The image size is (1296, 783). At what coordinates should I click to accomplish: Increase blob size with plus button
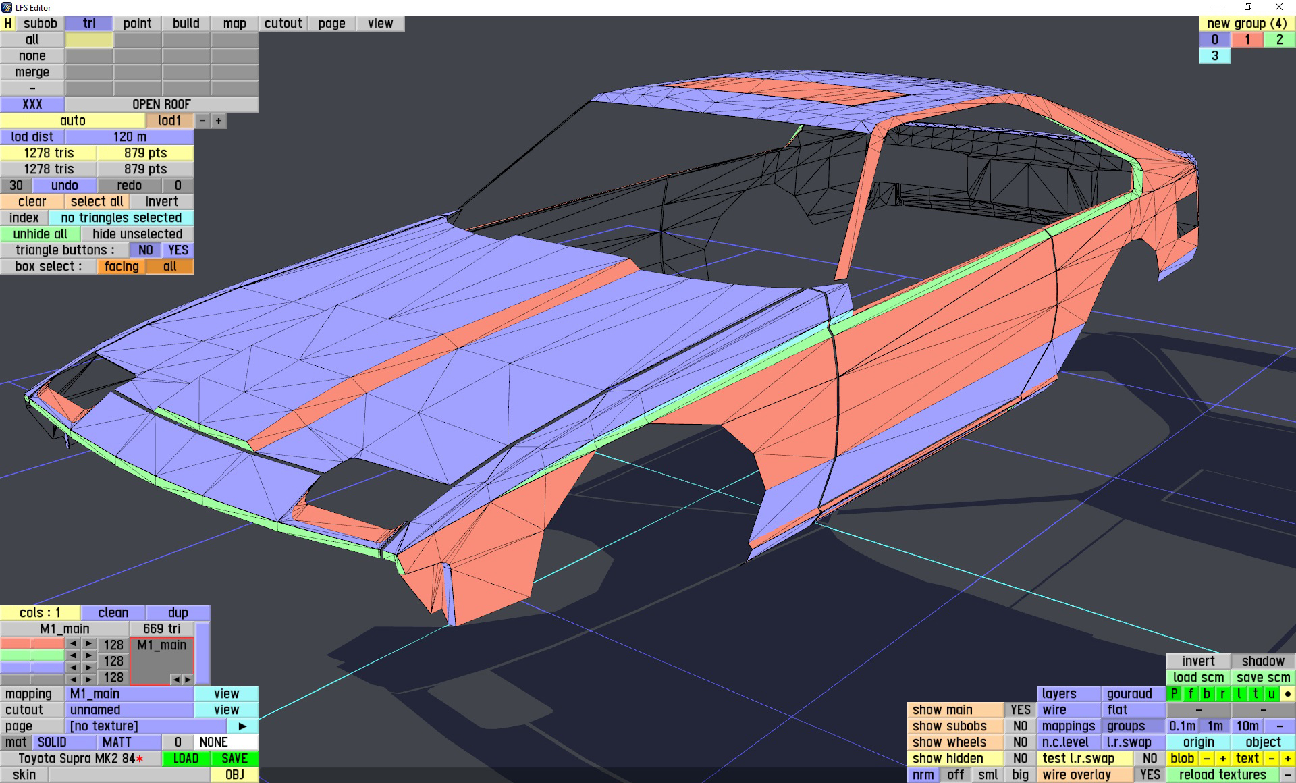tap(1222, 758)
